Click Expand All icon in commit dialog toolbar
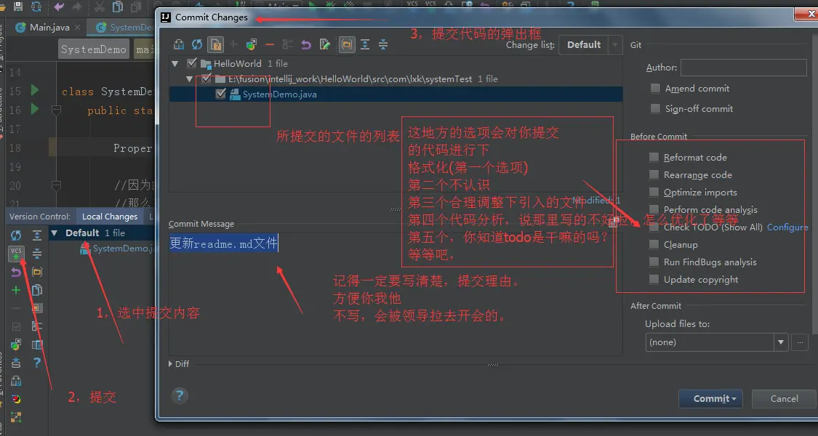The image size is (818, 436). pyautogui.click(x=365, y=45)
